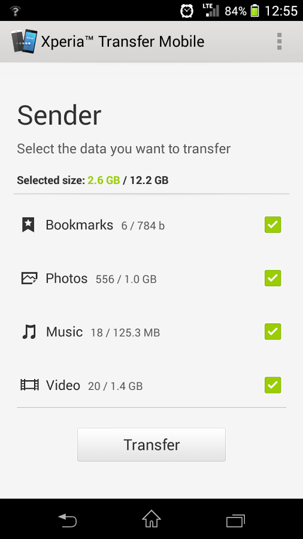Uncheck the Music checkbox

tap(273, 332)
